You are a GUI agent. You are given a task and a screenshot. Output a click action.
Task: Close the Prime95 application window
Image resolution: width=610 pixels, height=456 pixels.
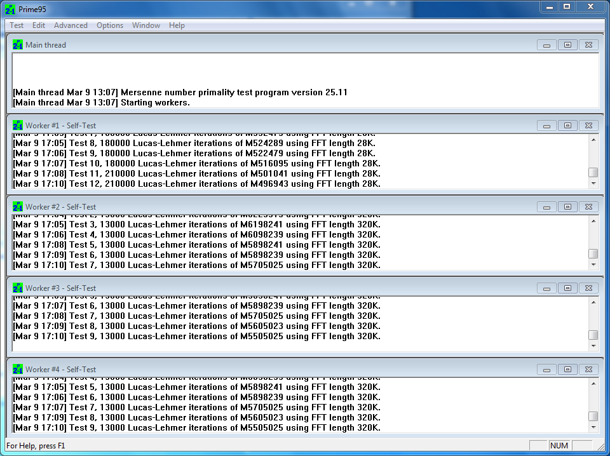click(590, 7)
